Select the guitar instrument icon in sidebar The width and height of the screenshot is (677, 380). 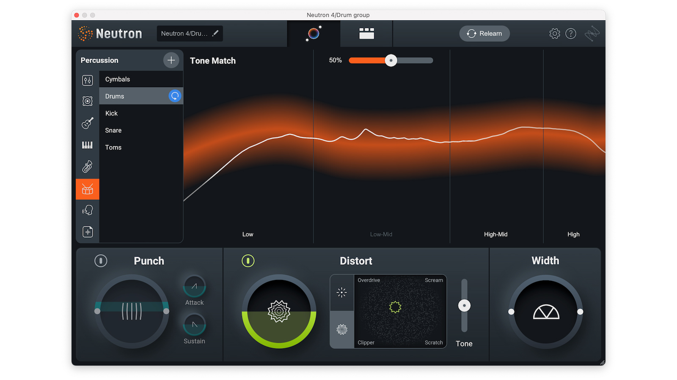87,124
